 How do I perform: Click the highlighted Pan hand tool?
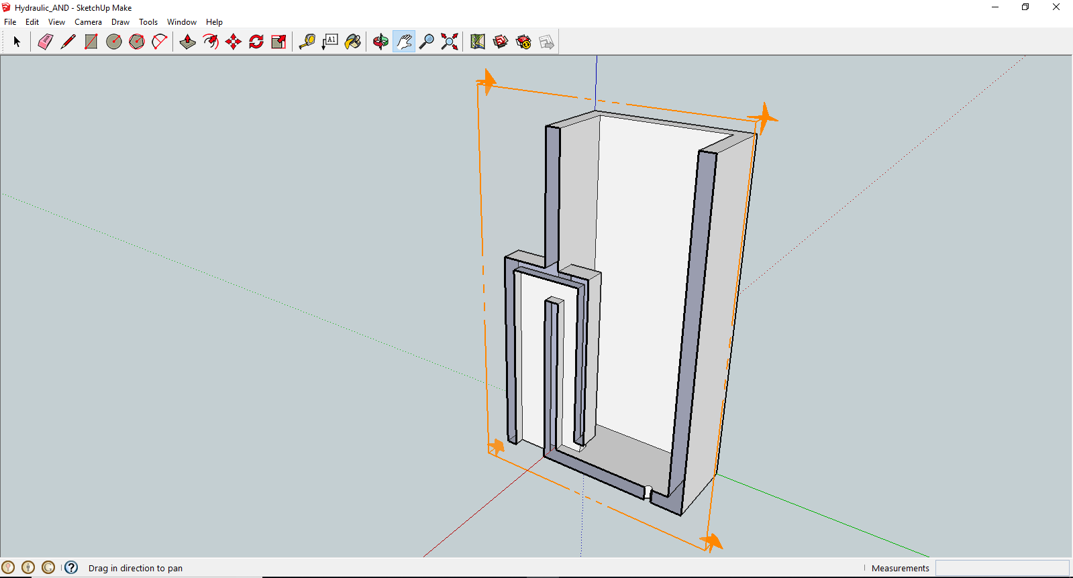[404, 42]
